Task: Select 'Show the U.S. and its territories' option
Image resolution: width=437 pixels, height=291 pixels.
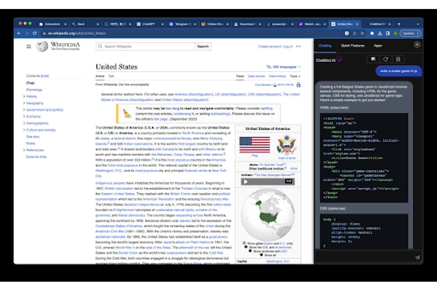Action: click(x=246, y=247)
